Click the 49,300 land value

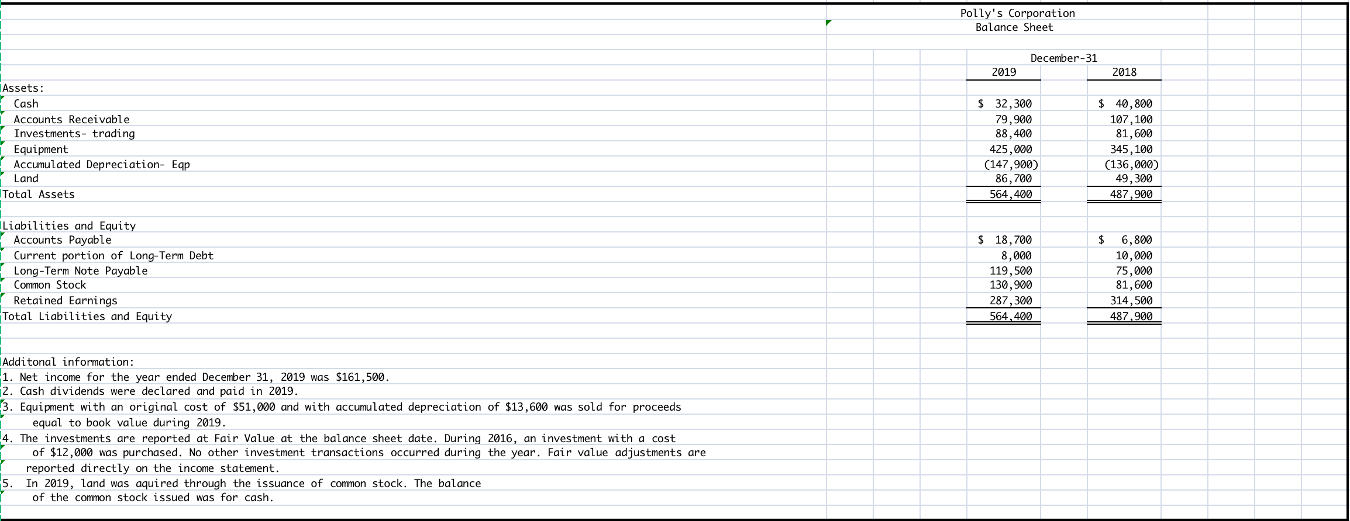1134,179
